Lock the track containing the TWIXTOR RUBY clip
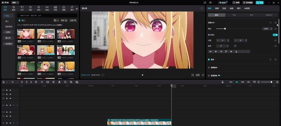This screenshot has width=281, height=126. [7, 123]
